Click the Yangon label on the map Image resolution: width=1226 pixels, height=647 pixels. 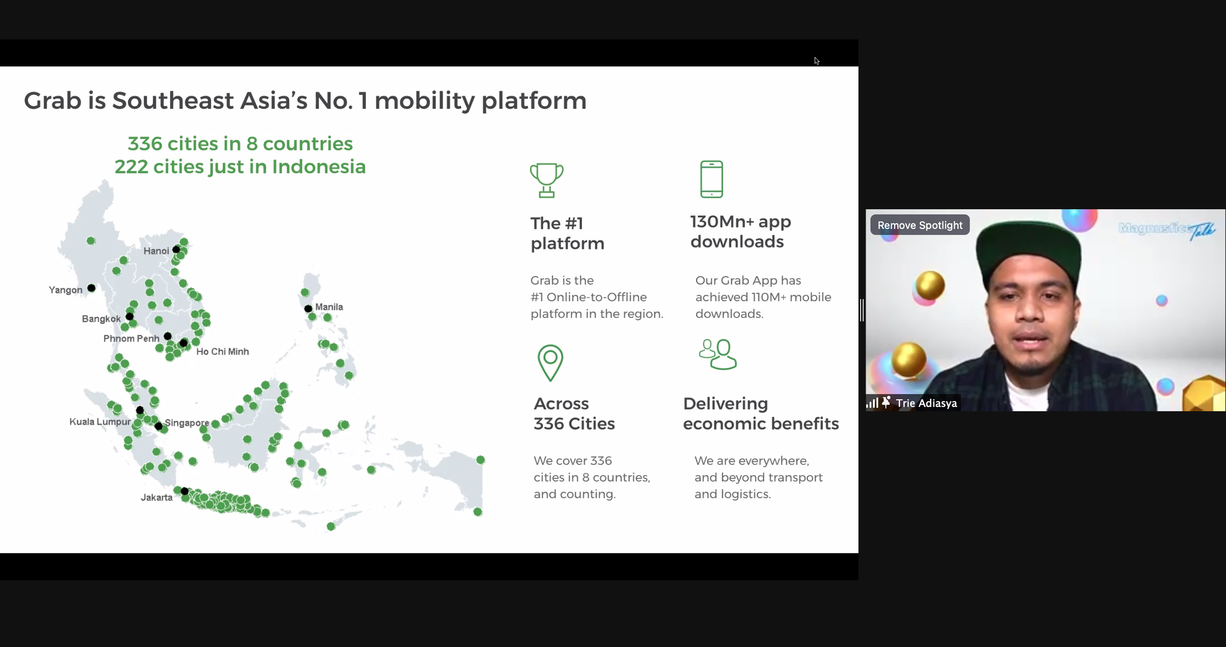coord(66,290)
